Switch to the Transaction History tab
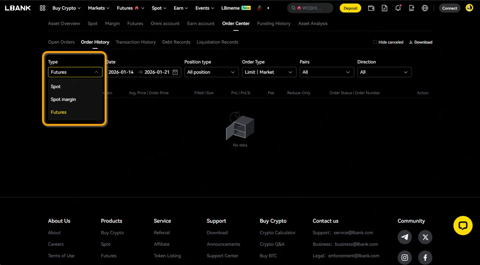Image resolution: width=480 pixels, height=265 pixels. 135,42
